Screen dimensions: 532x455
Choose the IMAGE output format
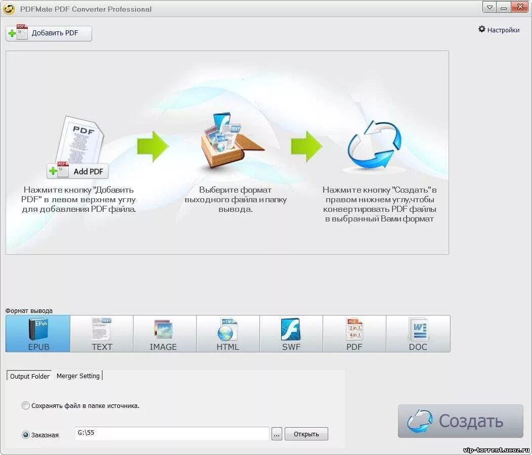click(165, 334)
